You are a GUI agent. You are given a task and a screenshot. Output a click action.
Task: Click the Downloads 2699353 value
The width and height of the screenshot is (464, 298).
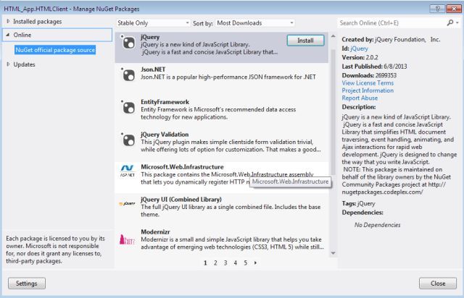point(386,75)
